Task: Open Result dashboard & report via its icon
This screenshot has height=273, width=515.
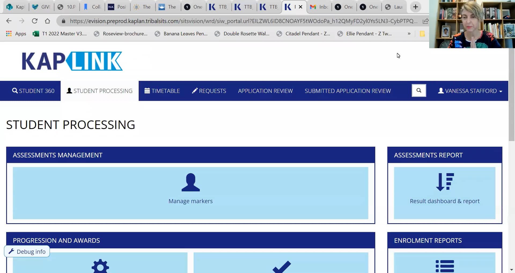Action: coord(444,182)
